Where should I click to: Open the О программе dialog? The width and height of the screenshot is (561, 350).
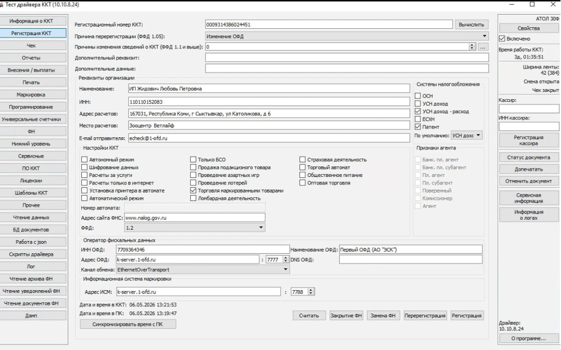(529, 338)
